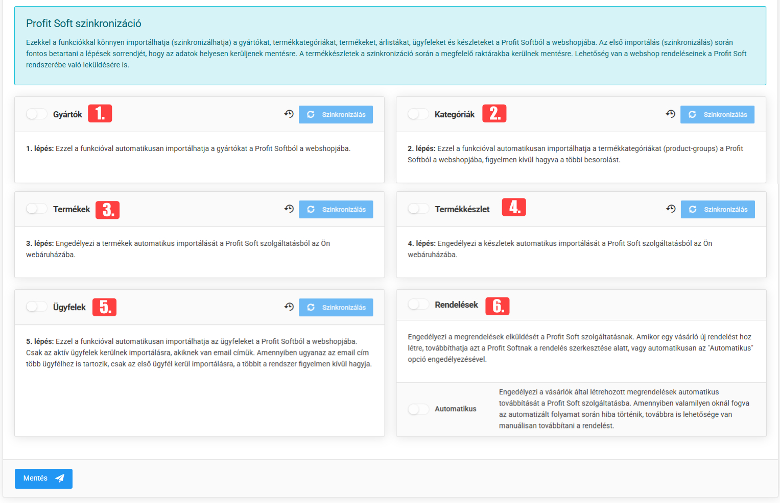780x503 pixels.
Task: Click the Termékkészlet card title
Action: point(462,209)
